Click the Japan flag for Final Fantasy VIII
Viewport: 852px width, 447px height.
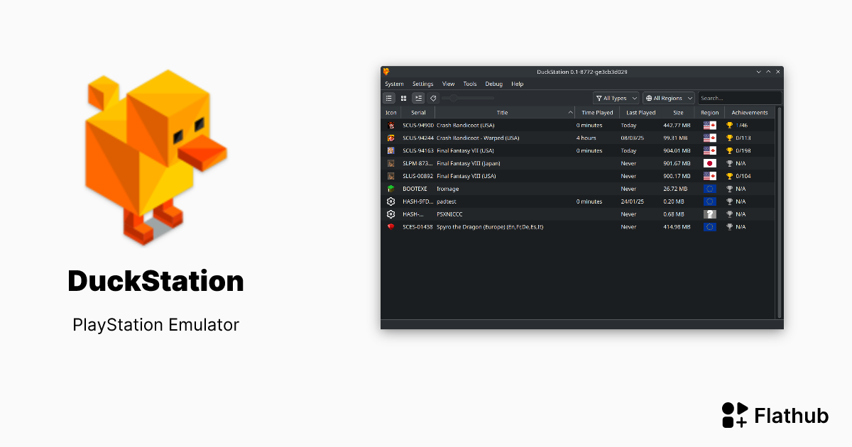(x=709, y=163)
